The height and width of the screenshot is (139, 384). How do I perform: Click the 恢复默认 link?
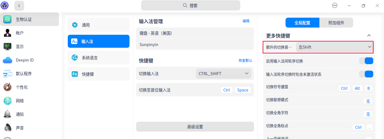tap(245, 61)
